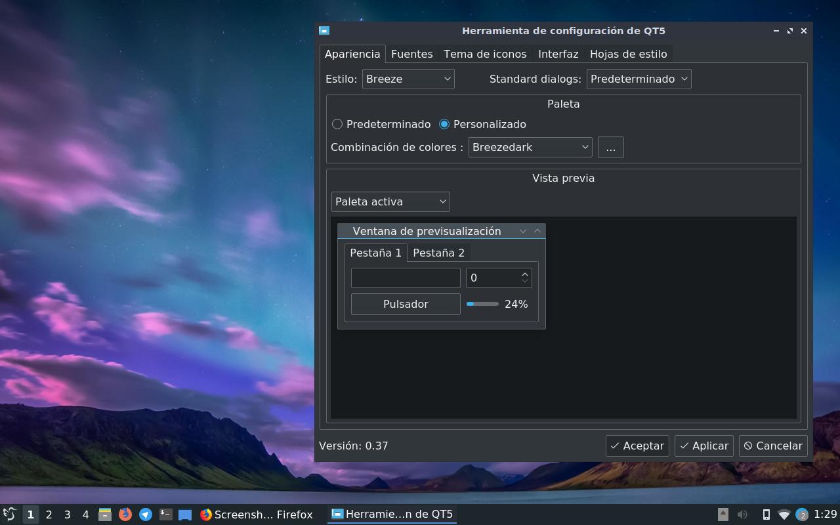Expand the Breezedark color scheme combo box
Viewport: 840px width, 525px height.
point(530,147)
